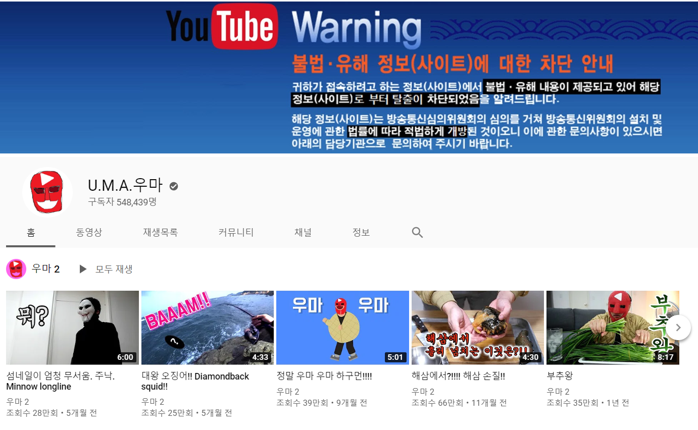Click the 조회수 28만회 • 5개월 전 text
The height and width of the screenshot is (430, 698).
click(52, 413)
